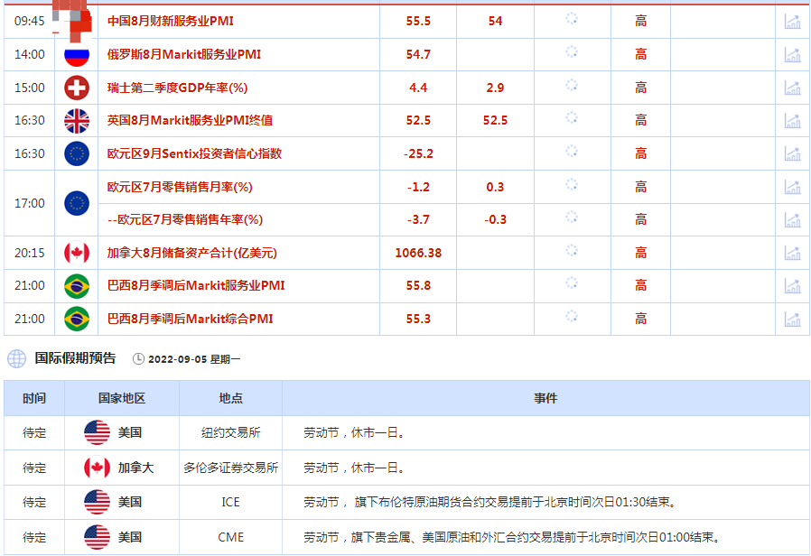811x556 pixels.
Task: Open chart icon for 巴西8月季调后Markit综合PMI row
Action: pos(792,319)
